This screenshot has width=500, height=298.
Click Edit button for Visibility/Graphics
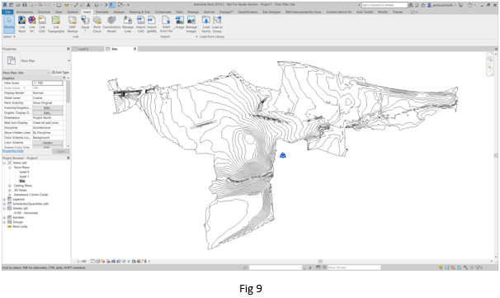pyautogui.click(x=47, y=108)
